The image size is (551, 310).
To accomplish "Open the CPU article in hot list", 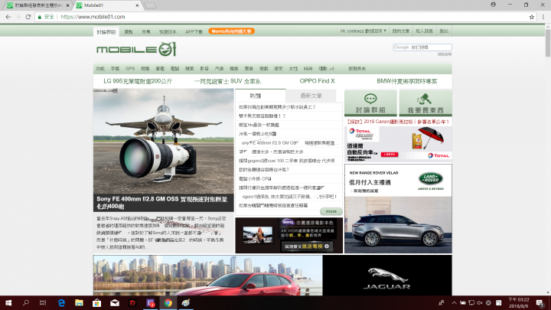I will tap(255, 178).
